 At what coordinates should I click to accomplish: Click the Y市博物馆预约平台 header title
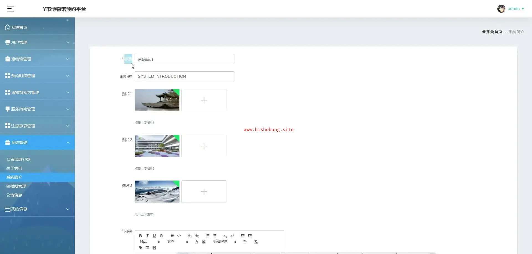64,9
